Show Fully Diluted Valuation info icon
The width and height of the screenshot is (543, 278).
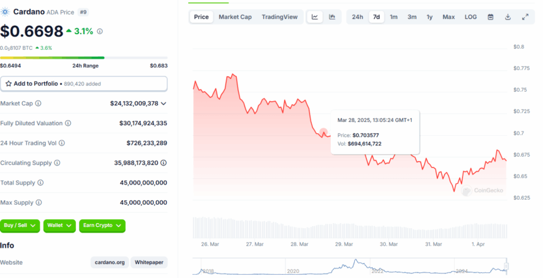pyautogui.click(x=68, y=123)
